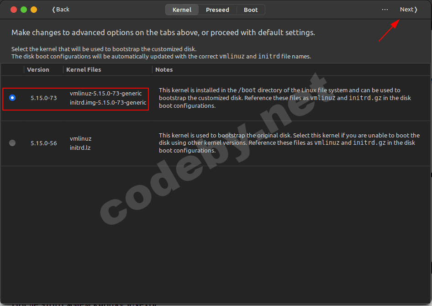Click the Kernel Files column header
This screenshot has width=432, height=306.
tap(84, 70)
